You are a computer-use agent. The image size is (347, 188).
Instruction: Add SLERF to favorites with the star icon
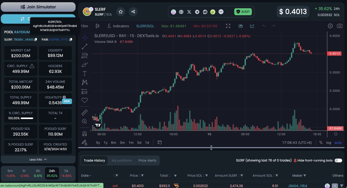click(x=121, y=12)
